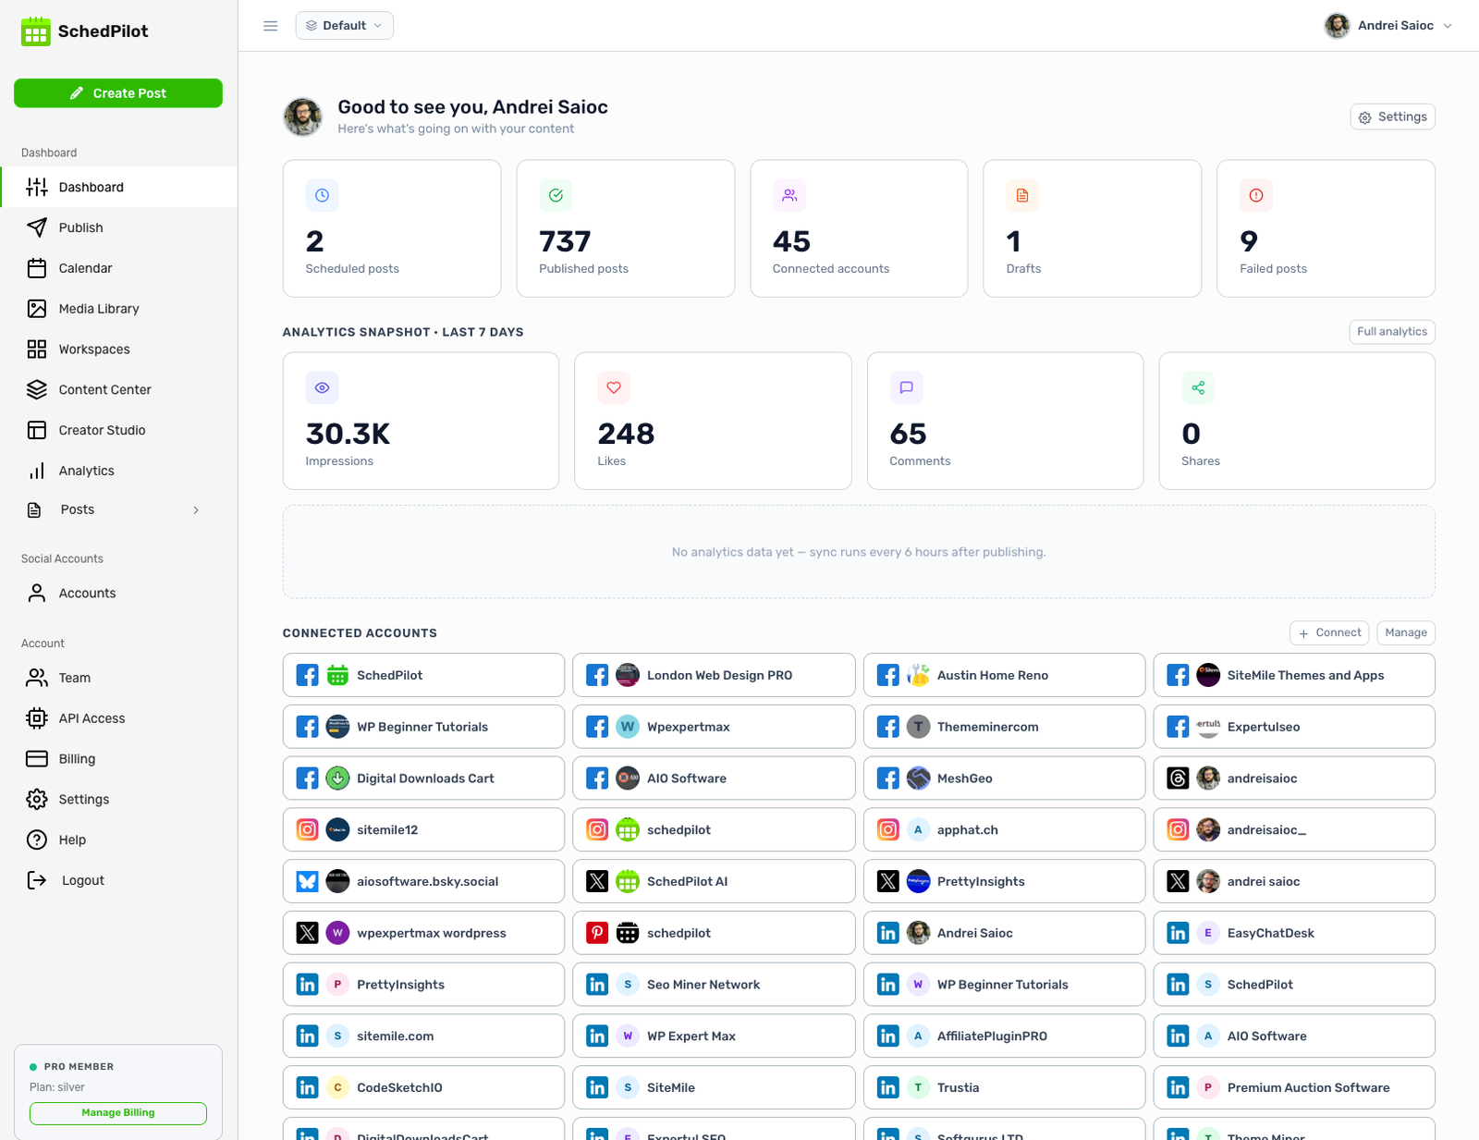Click the users icon on Connected accounts card
1479x1140 pixels.
(x=789, y=195)
